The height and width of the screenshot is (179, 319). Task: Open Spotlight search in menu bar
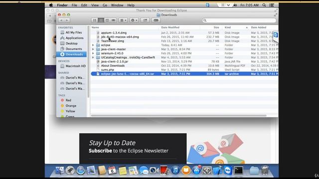[264, 5]
